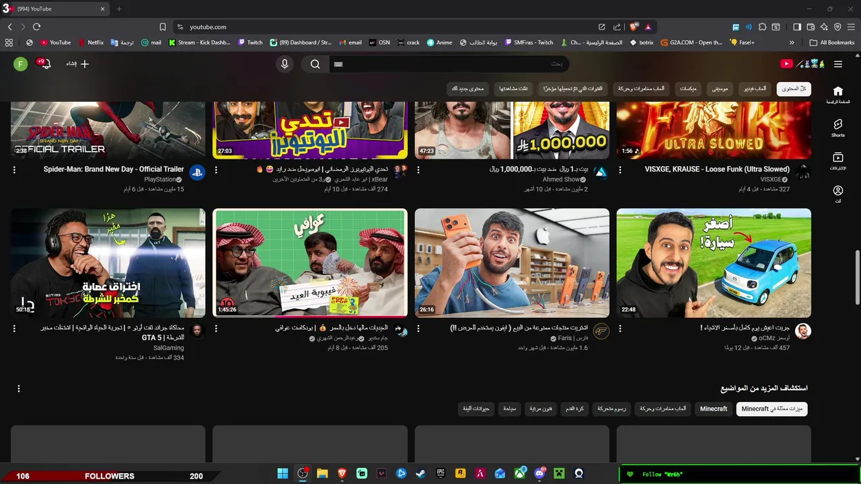Open Ahmed Show channel avatar
This screenshot has height=484, width=861.
(x=601, y=172)
